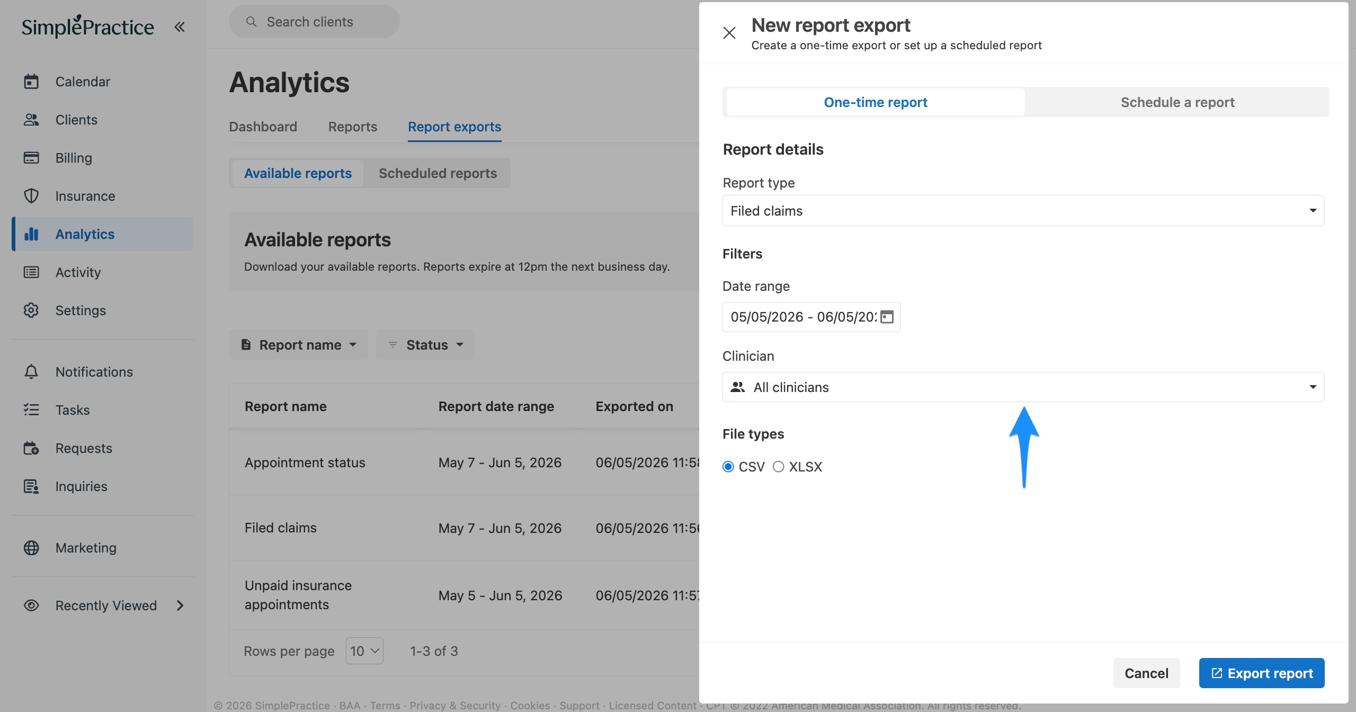Image resolution: width=1356 pixels, height=712 pixels.
Task: Click the date range input field
Action: coord(811,317)
